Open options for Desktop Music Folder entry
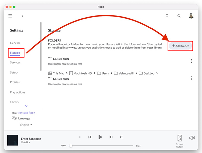This screenshot has width=202, height=153. click(191, 78)
